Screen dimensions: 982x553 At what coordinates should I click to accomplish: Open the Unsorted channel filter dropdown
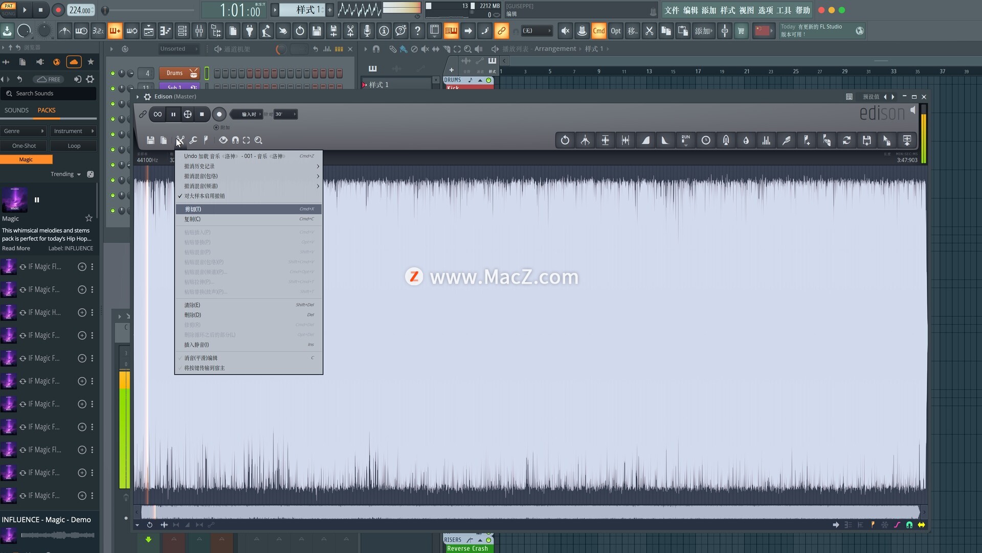point(178,49)
